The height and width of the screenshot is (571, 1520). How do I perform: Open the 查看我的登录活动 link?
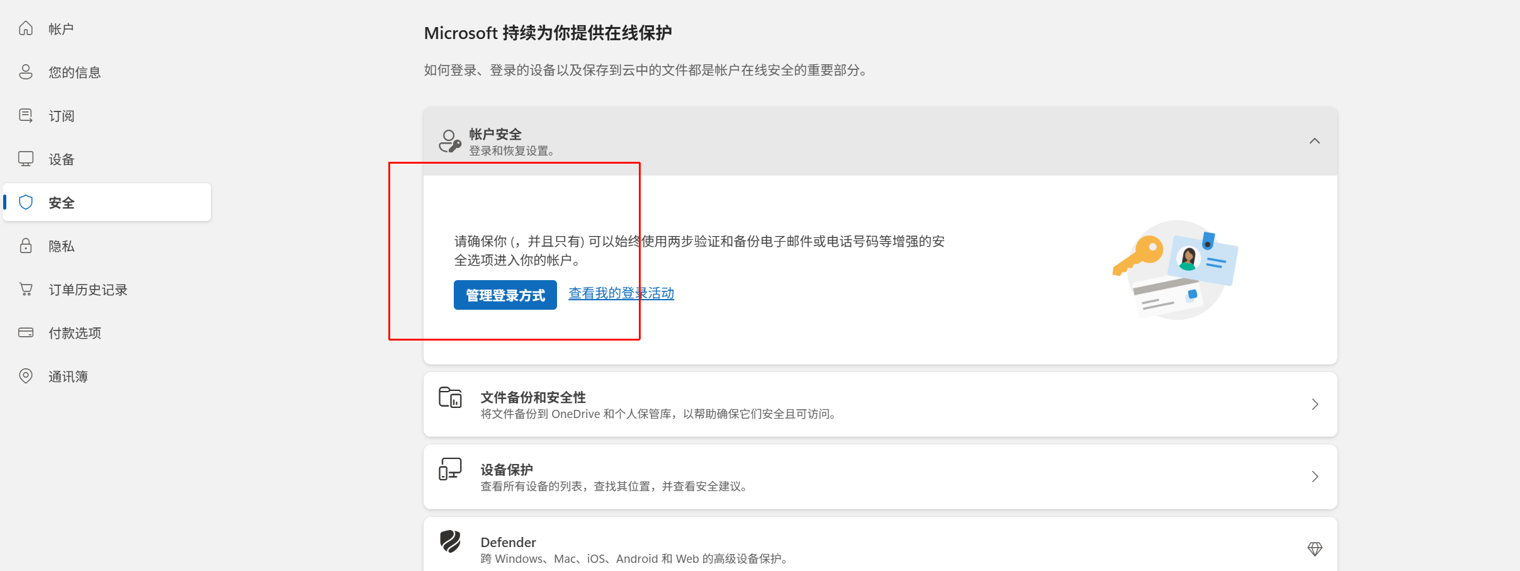[x=621, y=293]
